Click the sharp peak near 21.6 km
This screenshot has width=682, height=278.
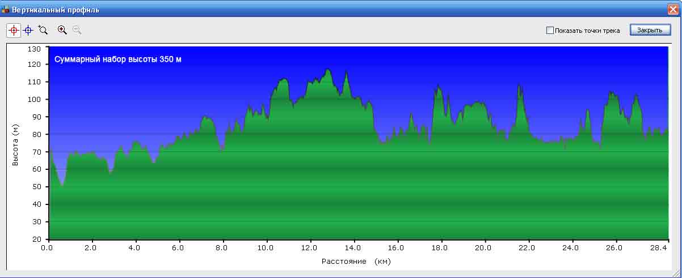(519, 86)
